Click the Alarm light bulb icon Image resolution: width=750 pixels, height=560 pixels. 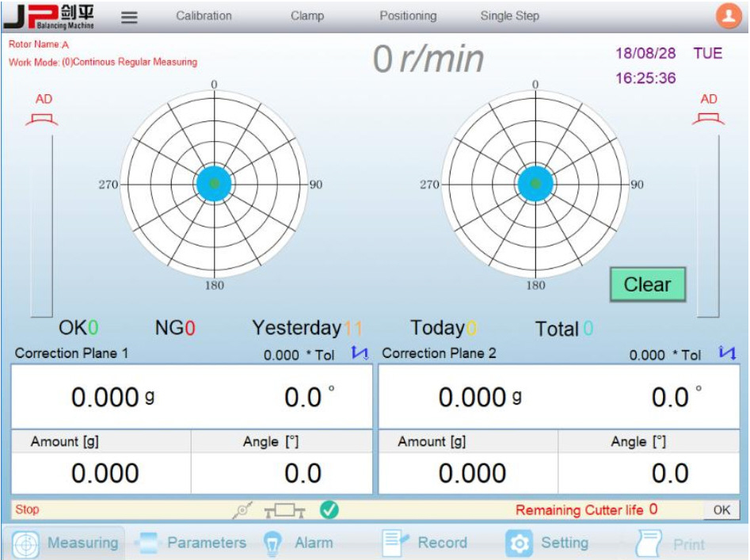(x=272, y=544)
